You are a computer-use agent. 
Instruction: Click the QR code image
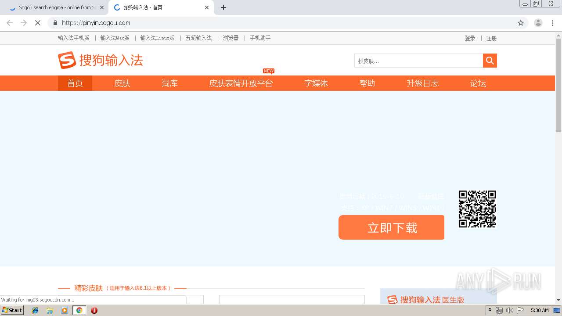click(x=477, y=209)
